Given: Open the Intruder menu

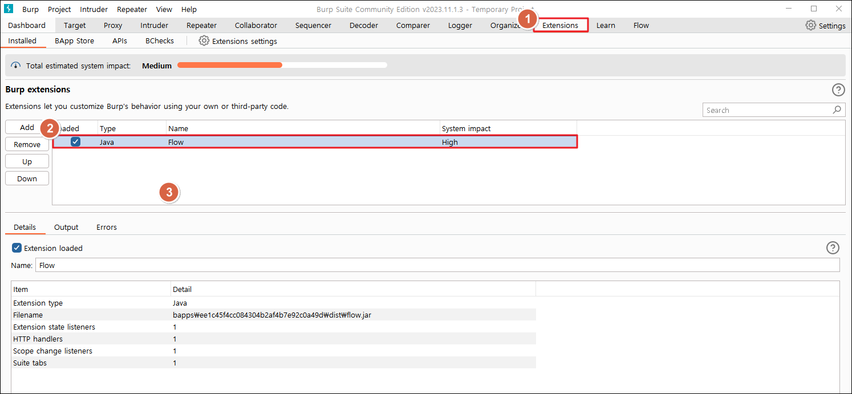Looking at the screenshot, I should (x=94, y=9).
